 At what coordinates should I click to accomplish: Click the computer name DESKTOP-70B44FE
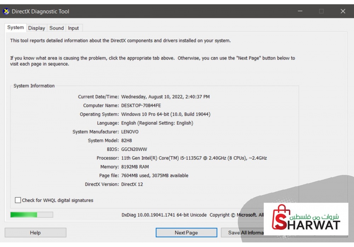coord(141,106)
